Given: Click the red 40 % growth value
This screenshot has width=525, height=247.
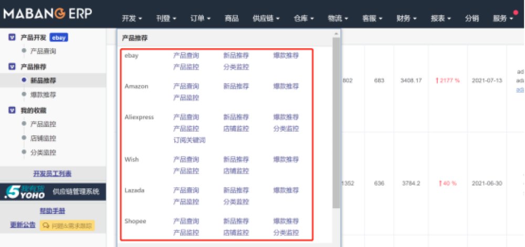Looking at the screenshot, I should [447, 184].
